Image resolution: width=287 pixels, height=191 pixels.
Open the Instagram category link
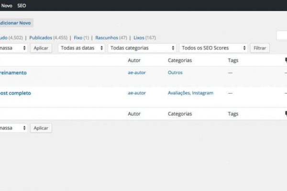(202, 93)
